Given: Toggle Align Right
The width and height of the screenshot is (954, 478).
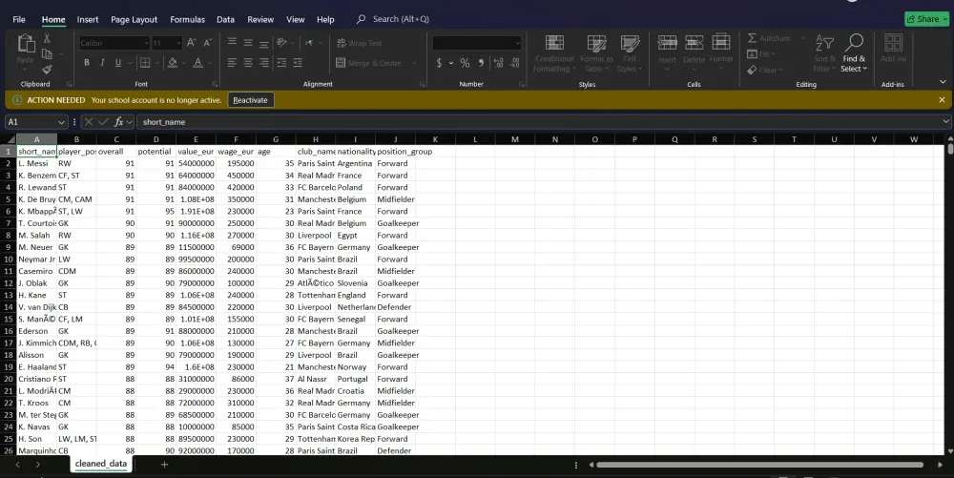Looking at the screenshot, I should point(263,63).
